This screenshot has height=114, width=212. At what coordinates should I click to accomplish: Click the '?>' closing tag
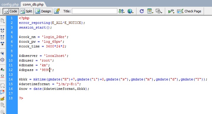[x=21, y=98]
